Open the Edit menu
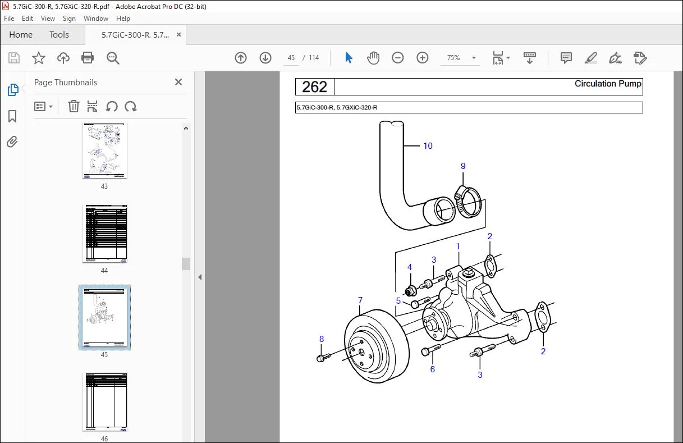Viewport: 683px width, 443px height. pos(27,19)
